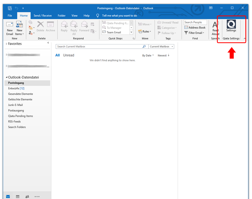Open the Address Book
The height and width of the screenshot is (199, 252).
click(x=195, y=27)
